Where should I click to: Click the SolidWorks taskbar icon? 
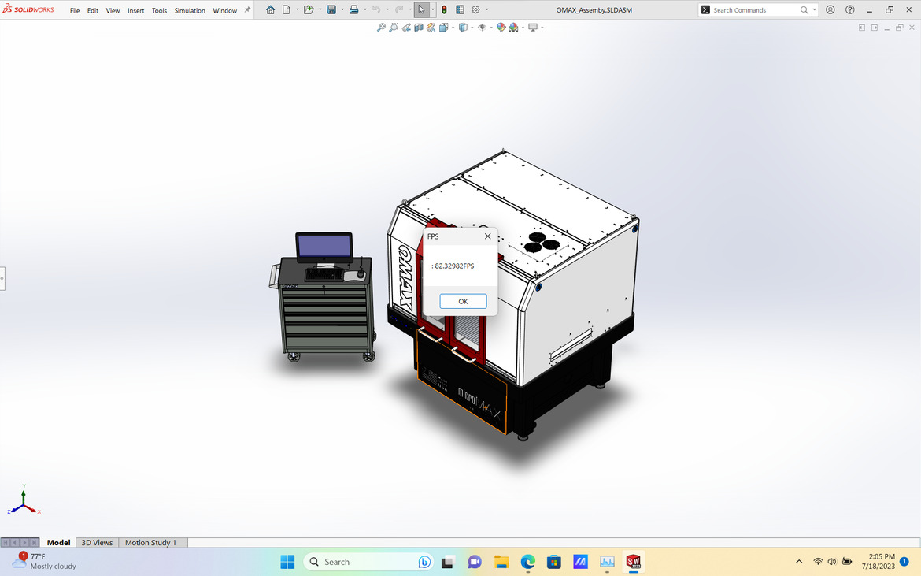pos(633,562)
